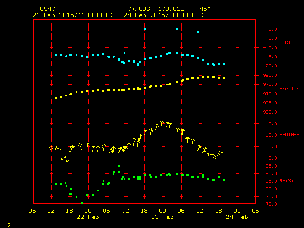Select the longitude text 170.82E
The height and width of the screenshot is (228, 304).
click(x=171, y=9)
